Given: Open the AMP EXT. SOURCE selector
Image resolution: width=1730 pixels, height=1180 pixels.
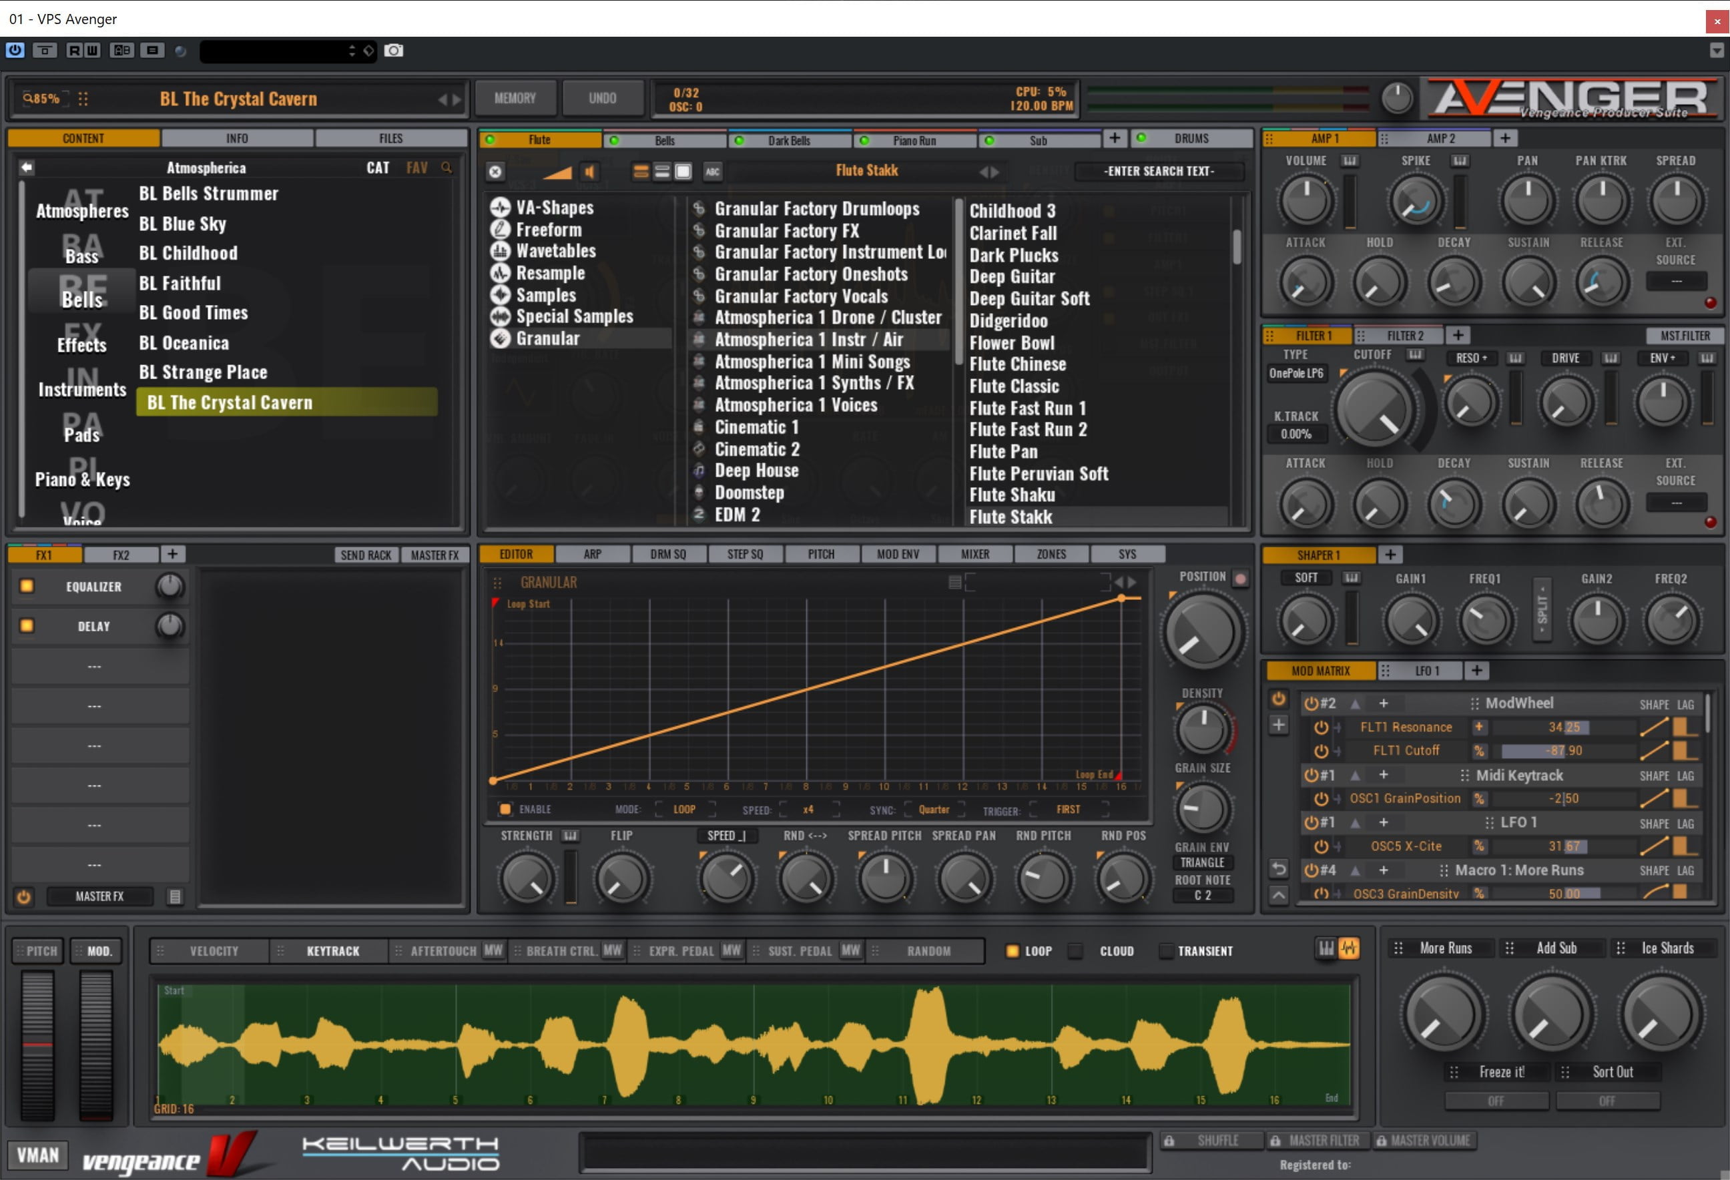Looking at the screenshot, I should (x=1676, y=282).
